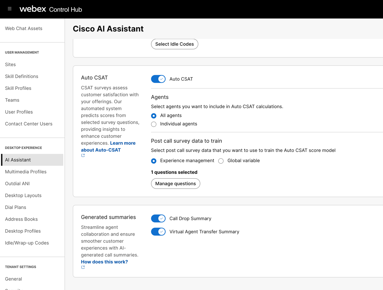Toggle Virtual Agent Transfer Summary off
This screenshot has width=383, height=290.
(x=158, y=232)
